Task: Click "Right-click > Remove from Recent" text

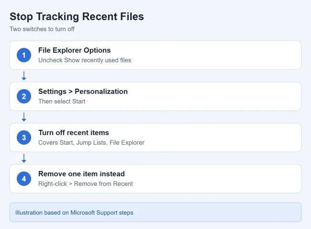Action: 86,183
